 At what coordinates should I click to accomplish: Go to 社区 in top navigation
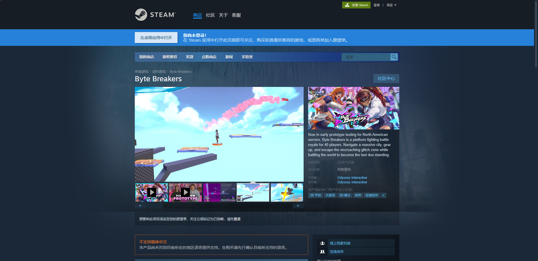pyautogui.click(x=210, y=15)
